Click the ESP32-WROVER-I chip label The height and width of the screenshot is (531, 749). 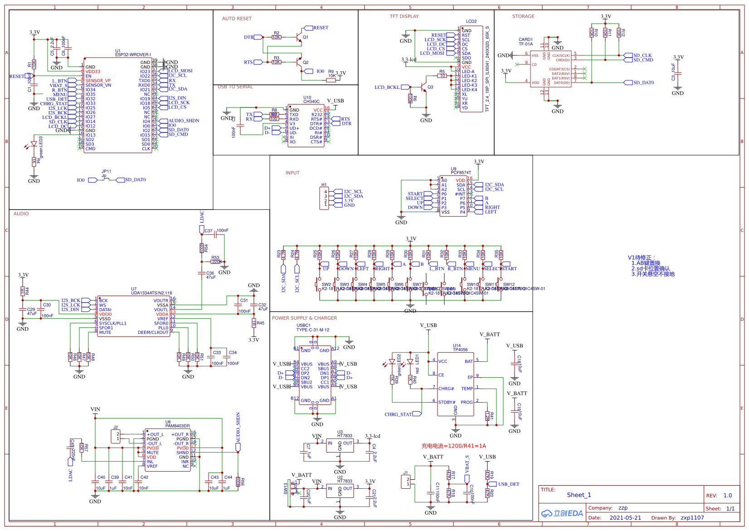click(133, 55)
